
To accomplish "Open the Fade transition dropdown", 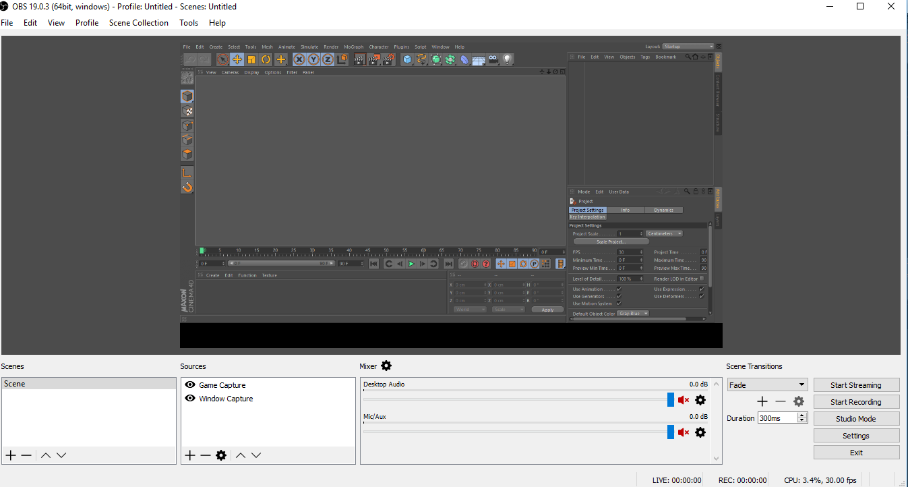I will click(767, 384).
